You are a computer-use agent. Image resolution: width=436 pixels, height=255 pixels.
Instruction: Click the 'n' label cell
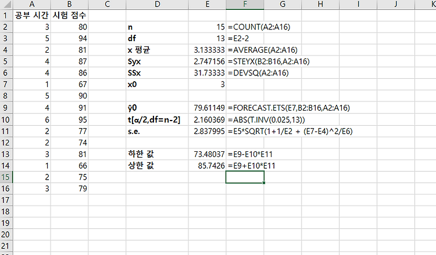[157, 27]
